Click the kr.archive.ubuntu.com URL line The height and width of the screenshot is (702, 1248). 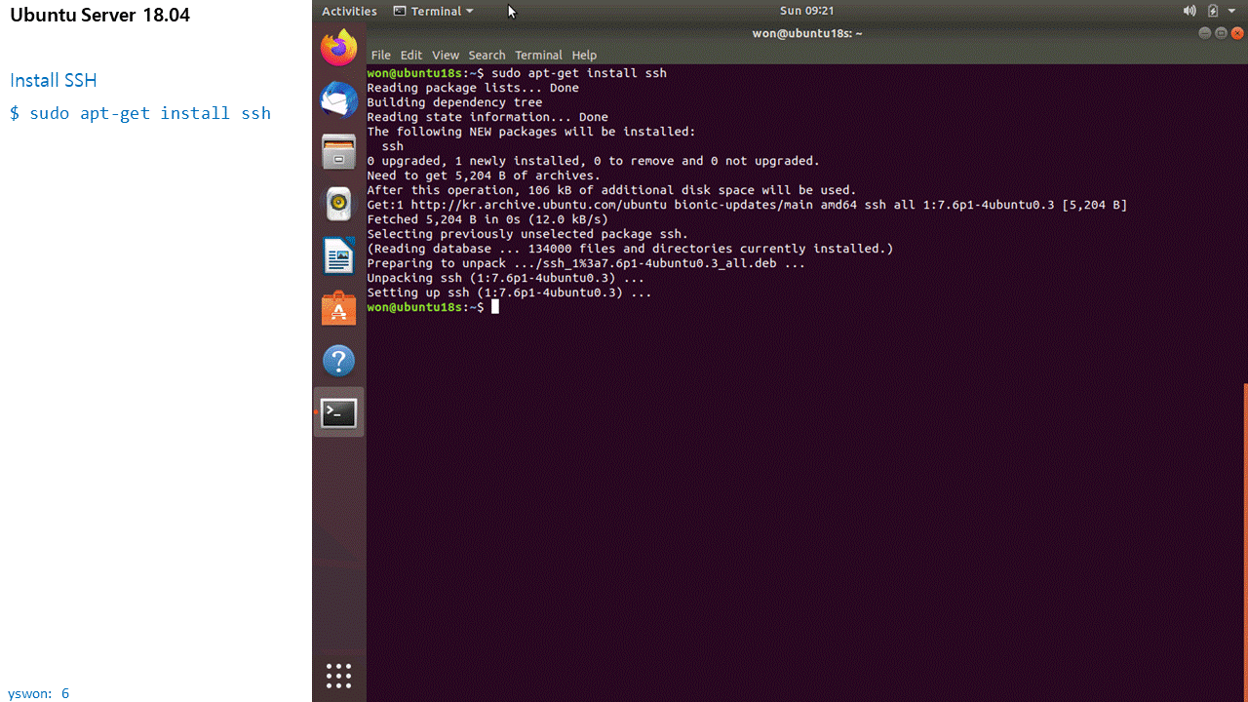(747, 205)
